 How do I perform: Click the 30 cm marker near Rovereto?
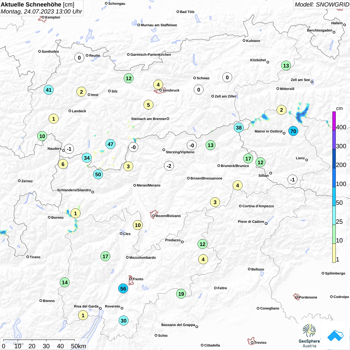click(x=123, y=320)
